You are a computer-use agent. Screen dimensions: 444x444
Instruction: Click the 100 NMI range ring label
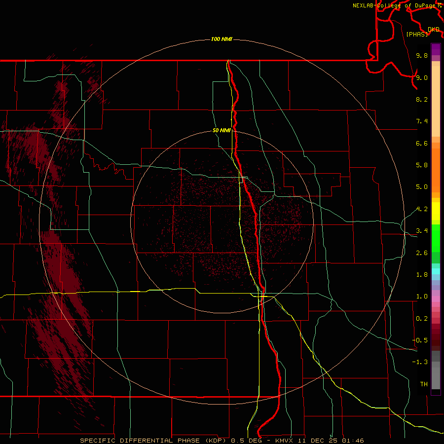click(222, 39)
